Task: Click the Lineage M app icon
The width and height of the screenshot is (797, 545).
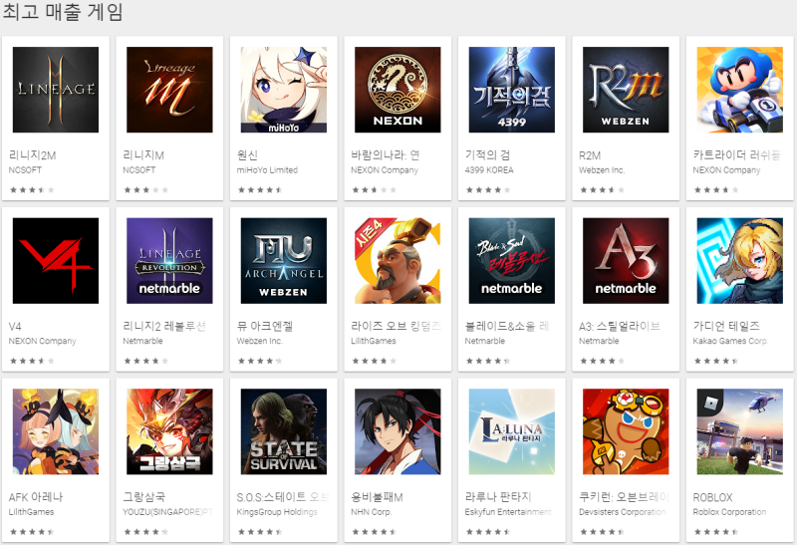Action: click(169, 90)
